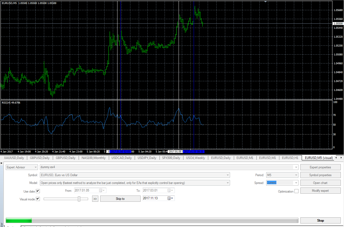Open the From date calendar dropdown
Viewport: 344px width, 227px height.
pyautogui.click(x=102, y=190)
